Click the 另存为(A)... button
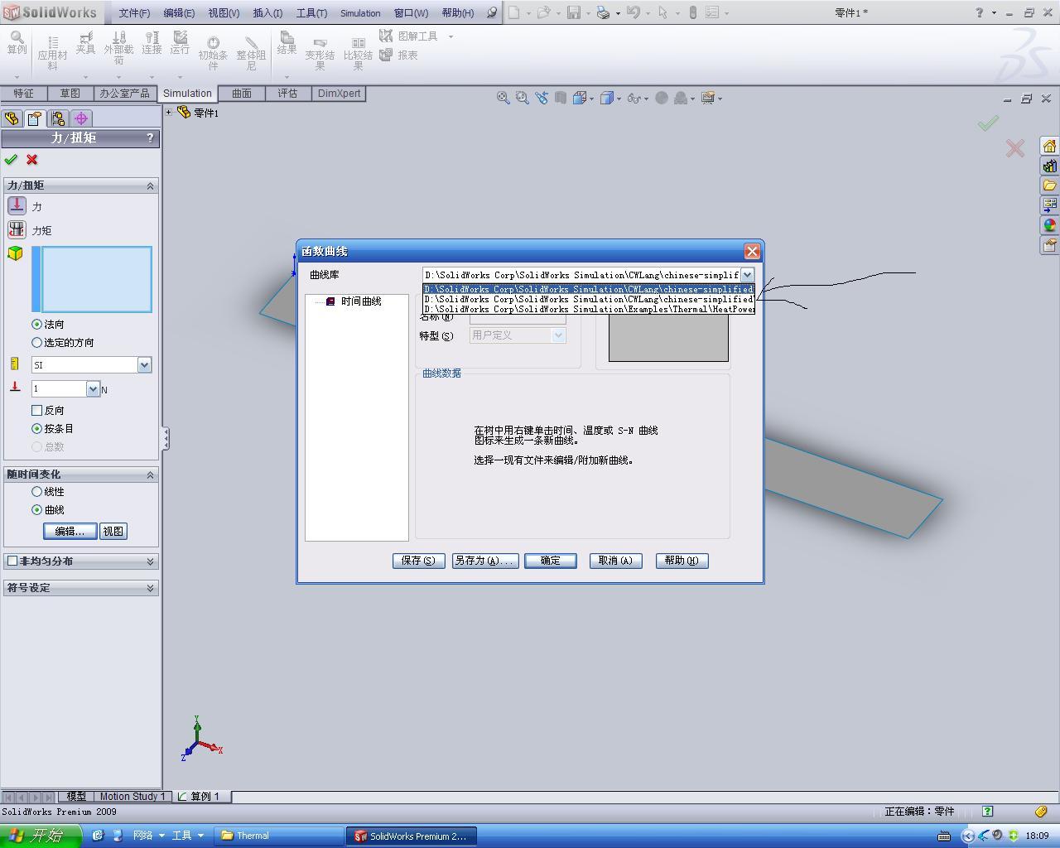1060x848 pixels. click(484, 561)
